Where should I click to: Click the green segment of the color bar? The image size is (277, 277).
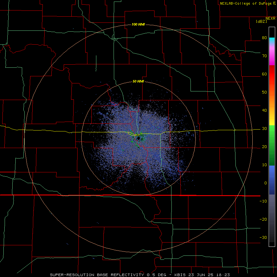coord(272,145)
